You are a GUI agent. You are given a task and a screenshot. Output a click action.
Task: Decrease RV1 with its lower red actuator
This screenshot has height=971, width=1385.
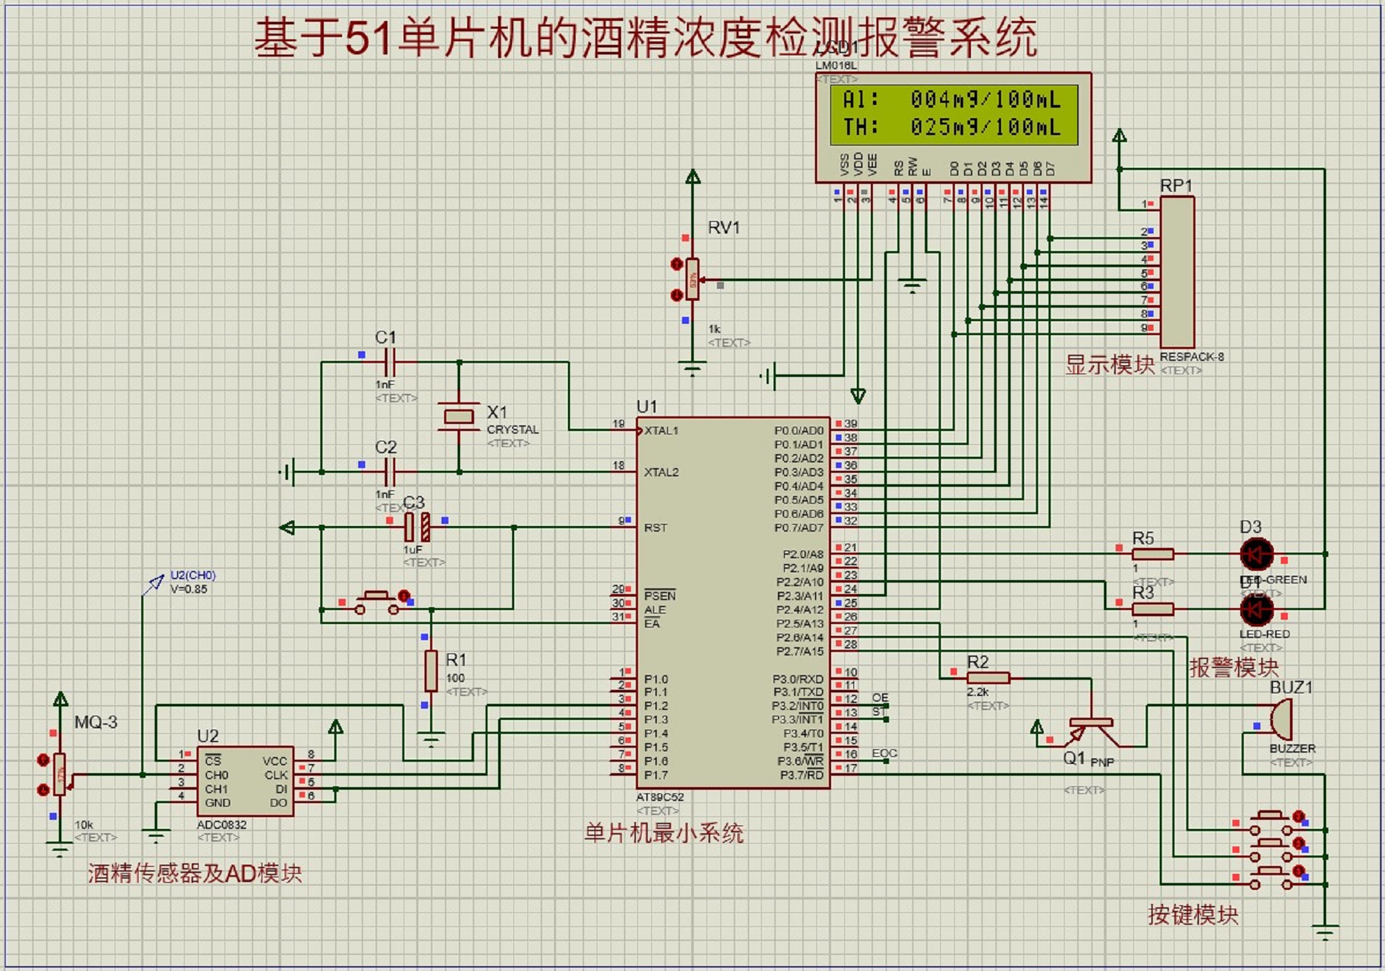click(x=676, y=295)
